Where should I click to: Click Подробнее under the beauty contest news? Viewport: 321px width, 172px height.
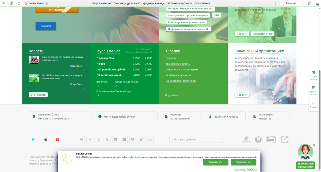click(76, 66)
